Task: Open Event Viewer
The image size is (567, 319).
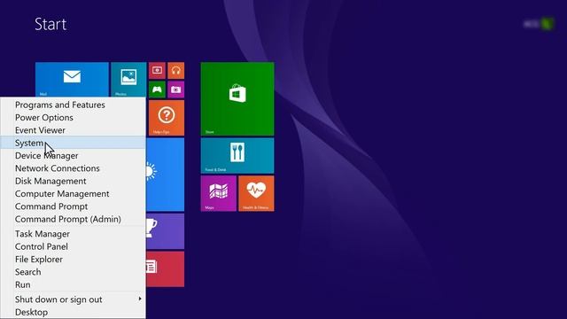Action: click(73, 130)
